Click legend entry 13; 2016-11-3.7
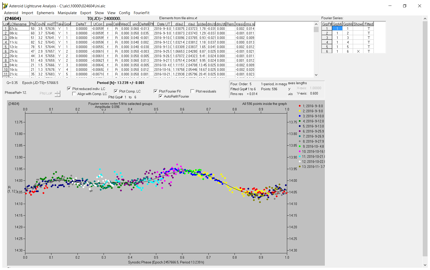Image resolution: width=430 pixels, height=270 pixels. (x=313, y=167)
